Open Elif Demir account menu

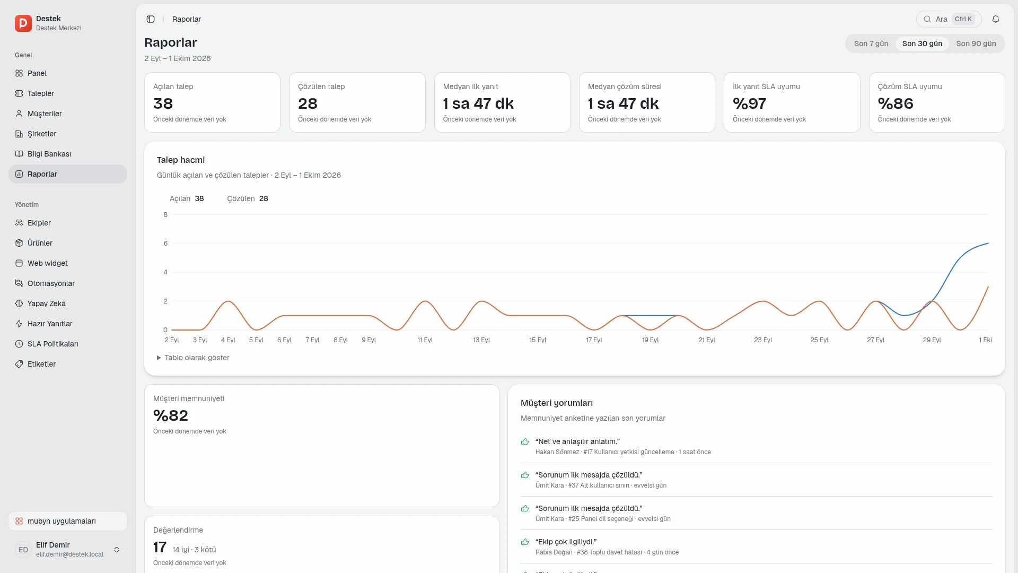click(x=68, y=550)
